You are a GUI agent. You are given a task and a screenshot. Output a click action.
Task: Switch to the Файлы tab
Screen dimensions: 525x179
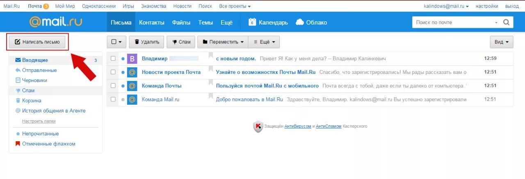[x=181, y=23]
